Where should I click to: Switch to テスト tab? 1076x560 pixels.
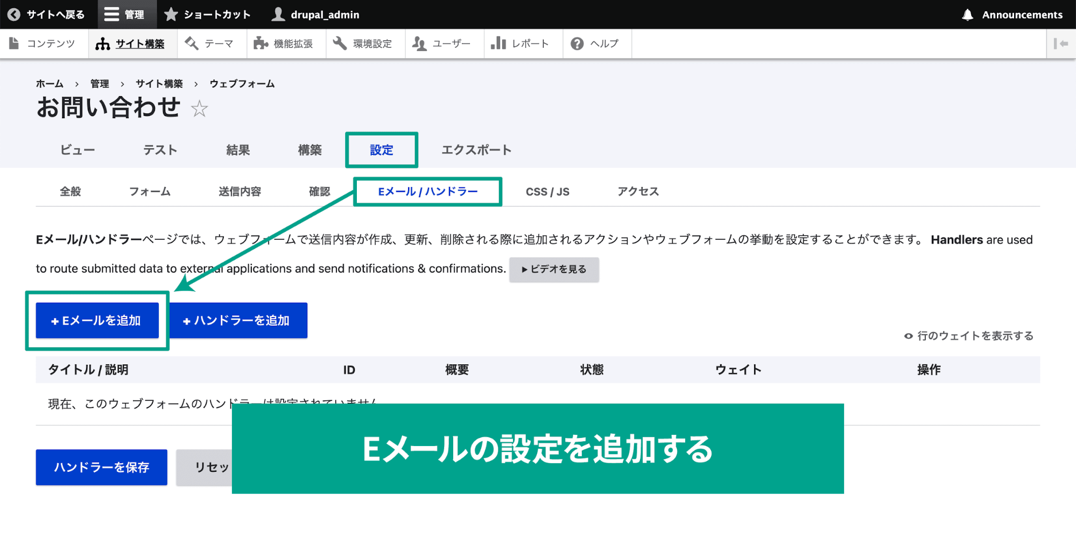click(160, 150)
